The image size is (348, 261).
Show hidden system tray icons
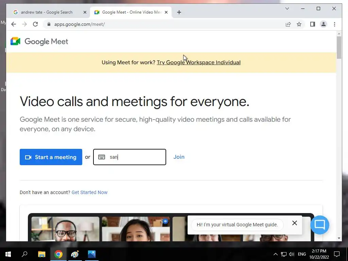coord(275,254)
